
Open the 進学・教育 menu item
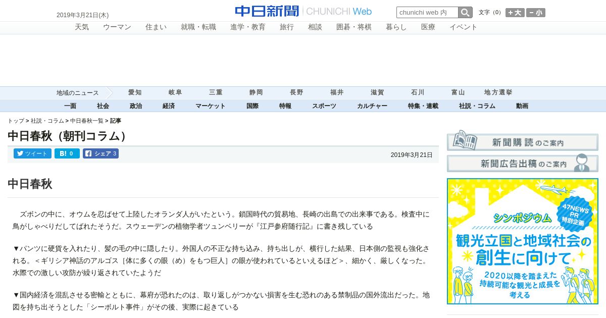point(248,27)
